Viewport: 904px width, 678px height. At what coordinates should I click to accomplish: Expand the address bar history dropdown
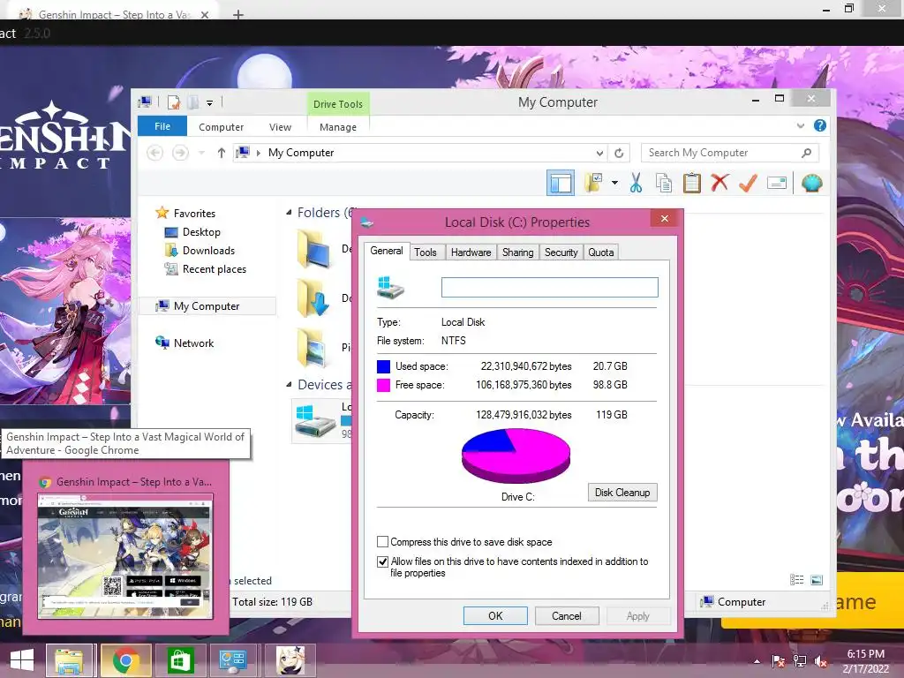click(599, 153)
